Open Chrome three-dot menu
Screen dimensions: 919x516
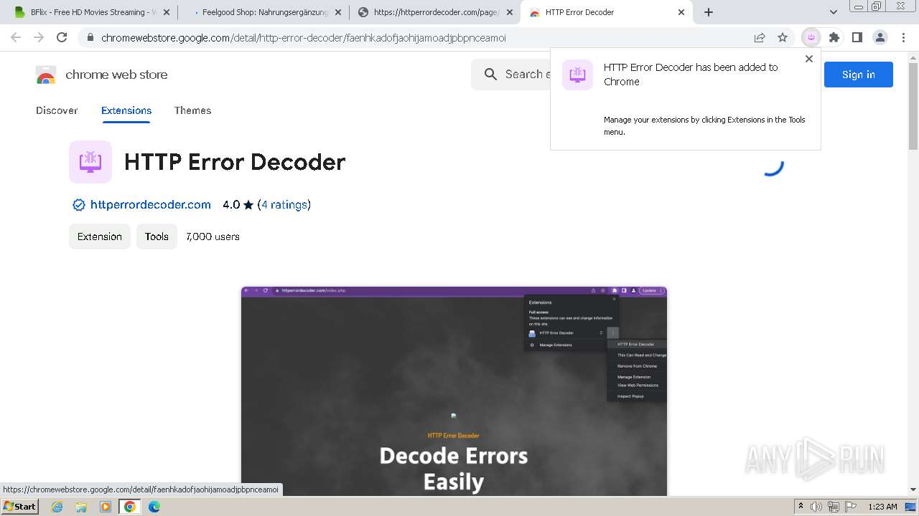pyautogui.click(x=903, y=37)
